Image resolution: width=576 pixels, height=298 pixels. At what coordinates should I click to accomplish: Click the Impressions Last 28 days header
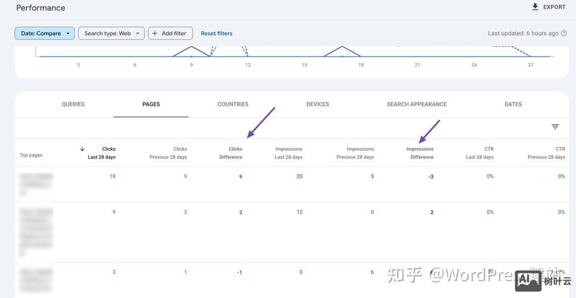289,153
